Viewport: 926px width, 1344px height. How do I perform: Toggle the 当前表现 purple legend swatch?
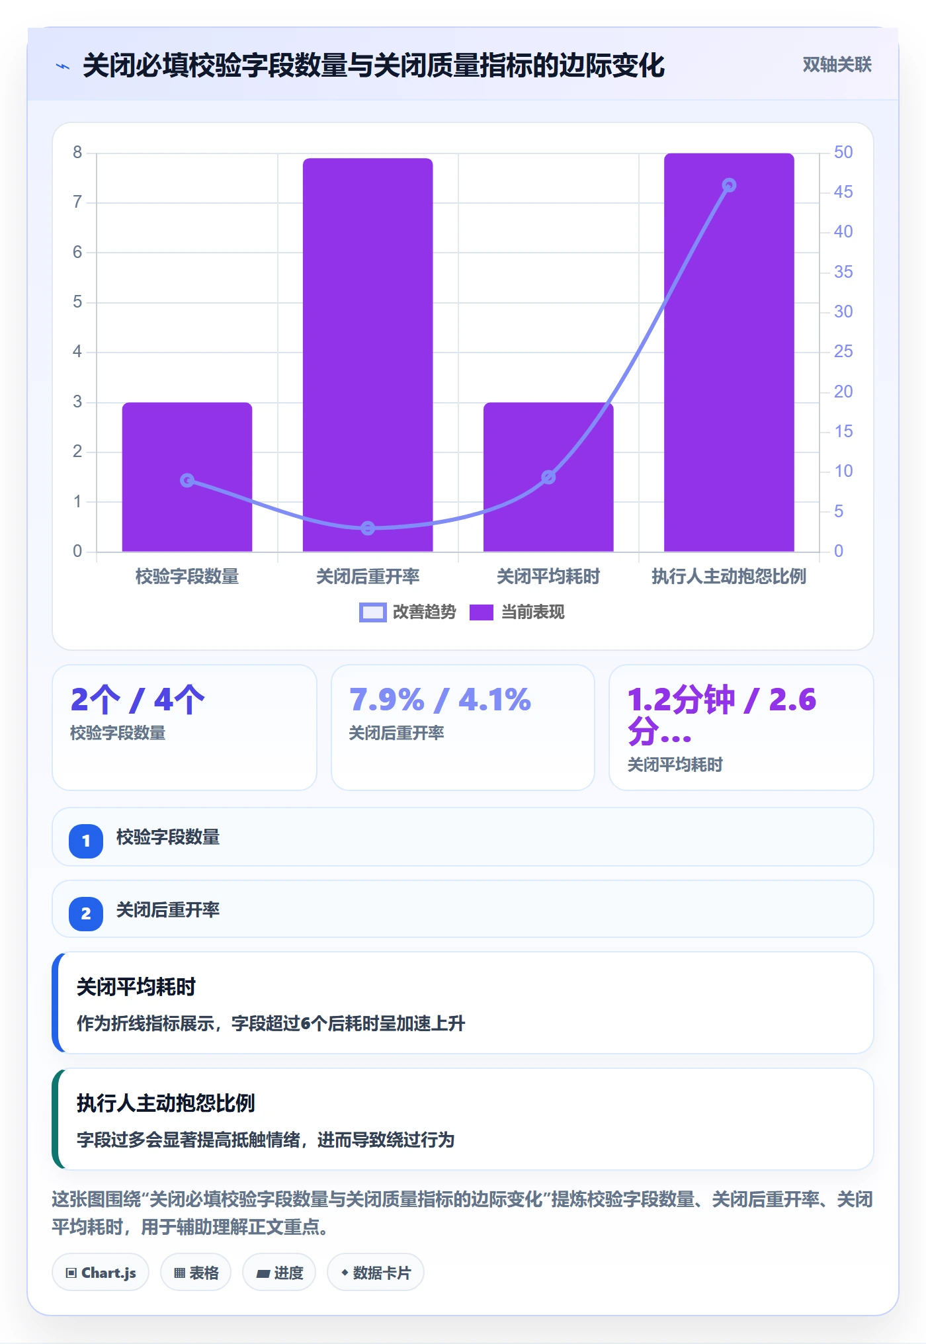coord(482,612)
